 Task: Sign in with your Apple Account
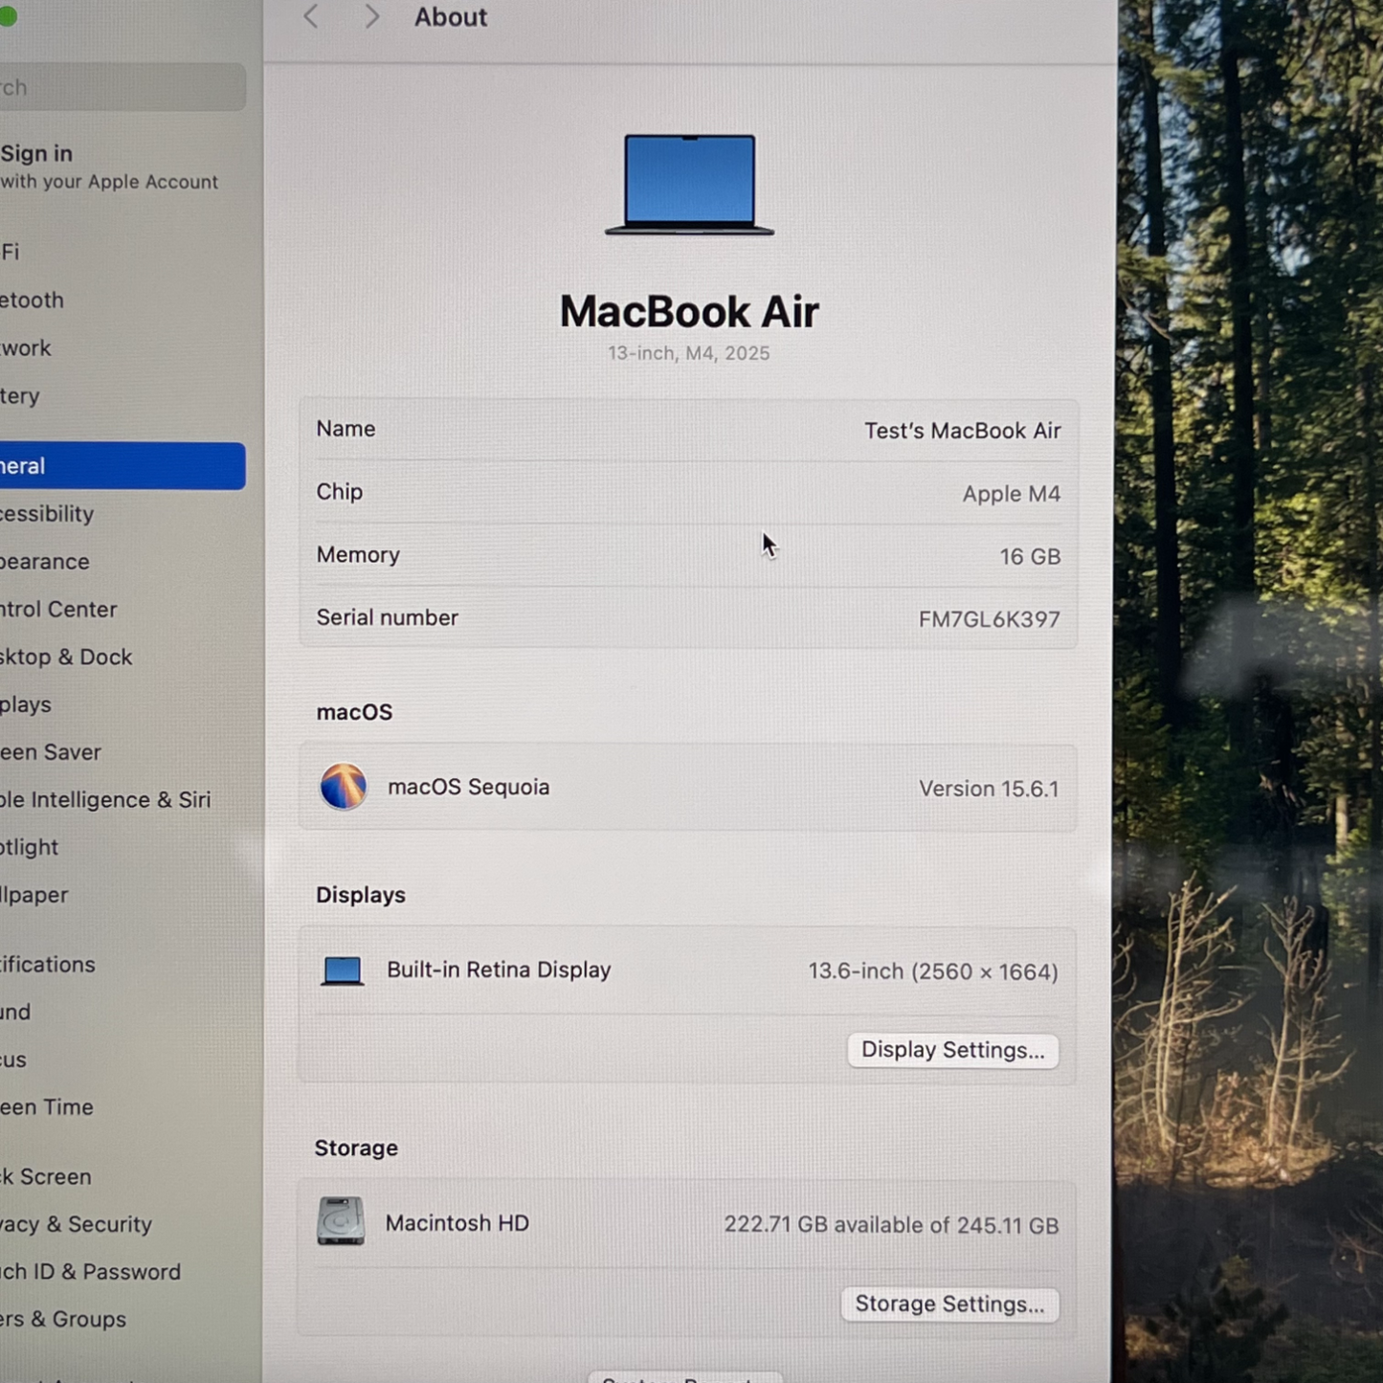click(105, 167)
